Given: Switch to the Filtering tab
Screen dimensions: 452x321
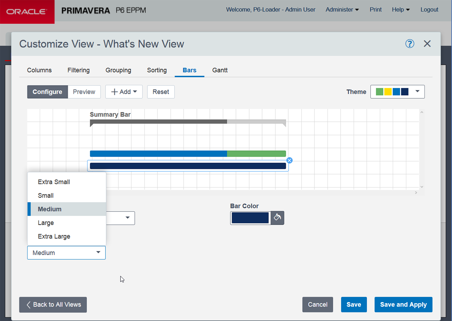Looking at the screenshot, I should 79,70.
